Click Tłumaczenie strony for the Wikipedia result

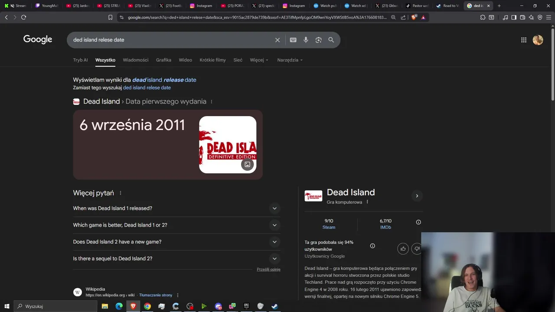(x=156, y=295)
